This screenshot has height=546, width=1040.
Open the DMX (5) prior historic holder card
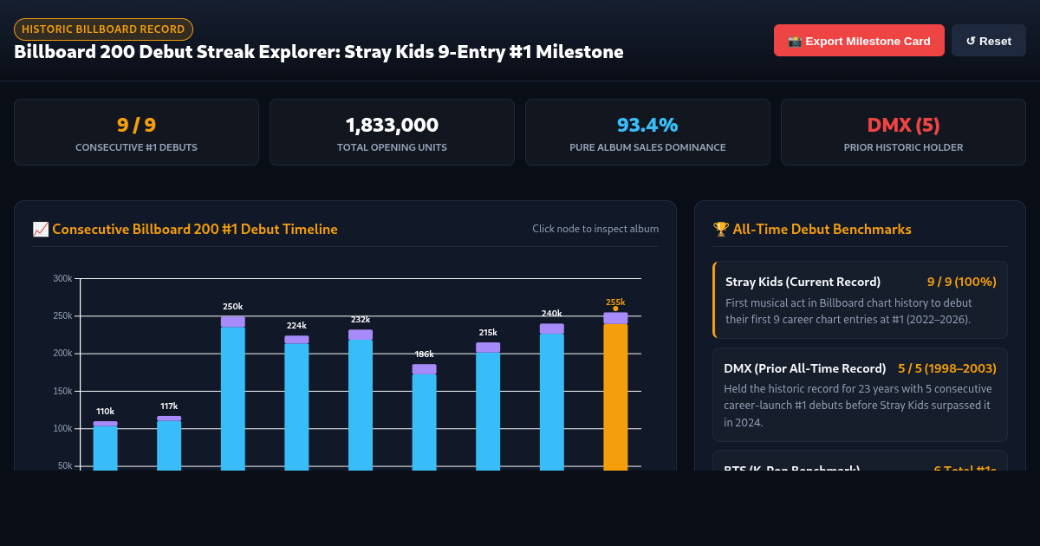coord(903,132)
